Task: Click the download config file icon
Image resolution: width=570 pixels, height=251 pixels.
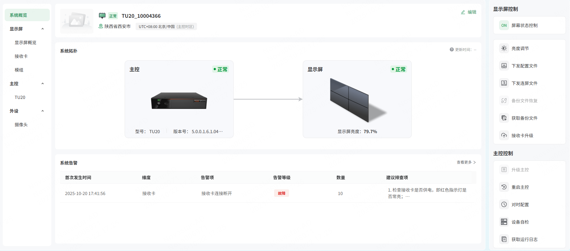Action: (504, 66)
